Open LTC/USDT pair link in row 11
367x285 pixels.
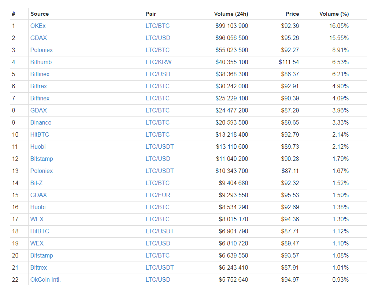pos(160,147)
